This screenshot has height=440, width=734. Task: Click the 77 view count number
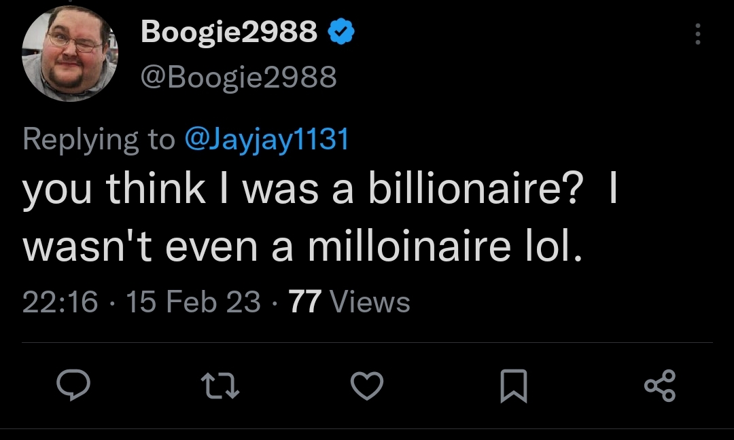(304, 302)
